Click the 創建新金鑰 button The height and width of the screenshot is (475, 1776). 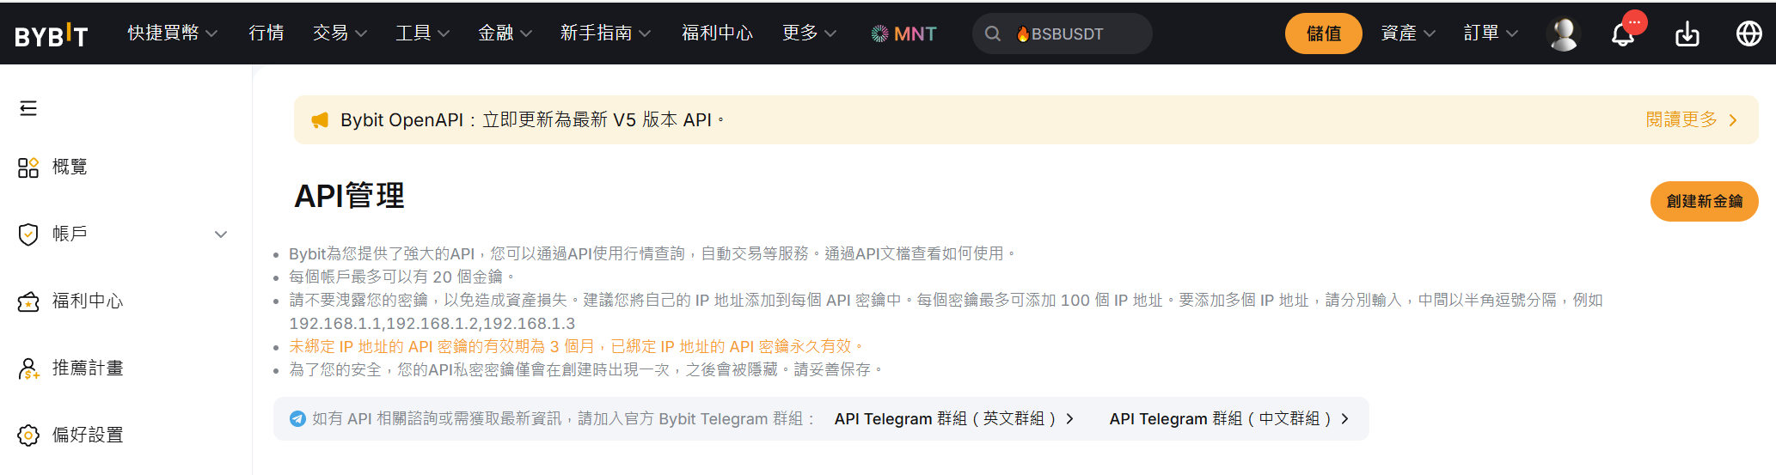1704,201
